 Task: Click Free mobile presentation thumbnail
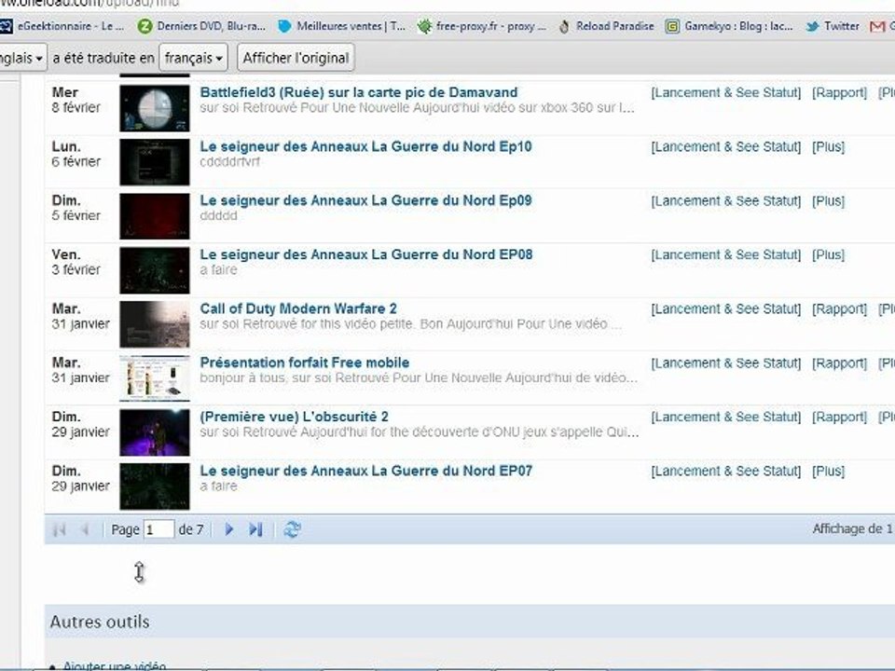(155, 378)
